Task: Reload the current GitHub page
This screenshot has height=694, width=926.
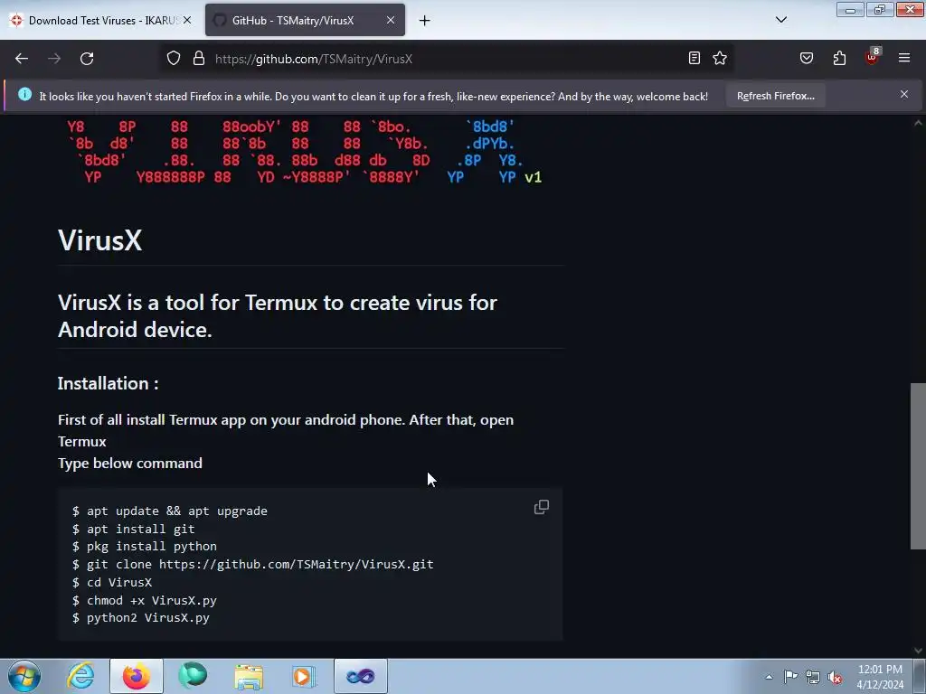Action: [x=87, y=59]
